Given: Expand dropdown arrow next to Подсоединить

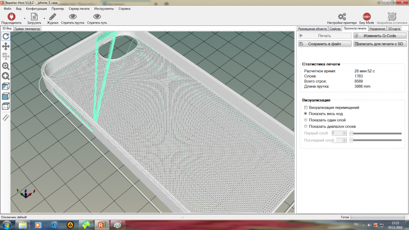Looking at the screenshot, I should [x=24, y=19].
